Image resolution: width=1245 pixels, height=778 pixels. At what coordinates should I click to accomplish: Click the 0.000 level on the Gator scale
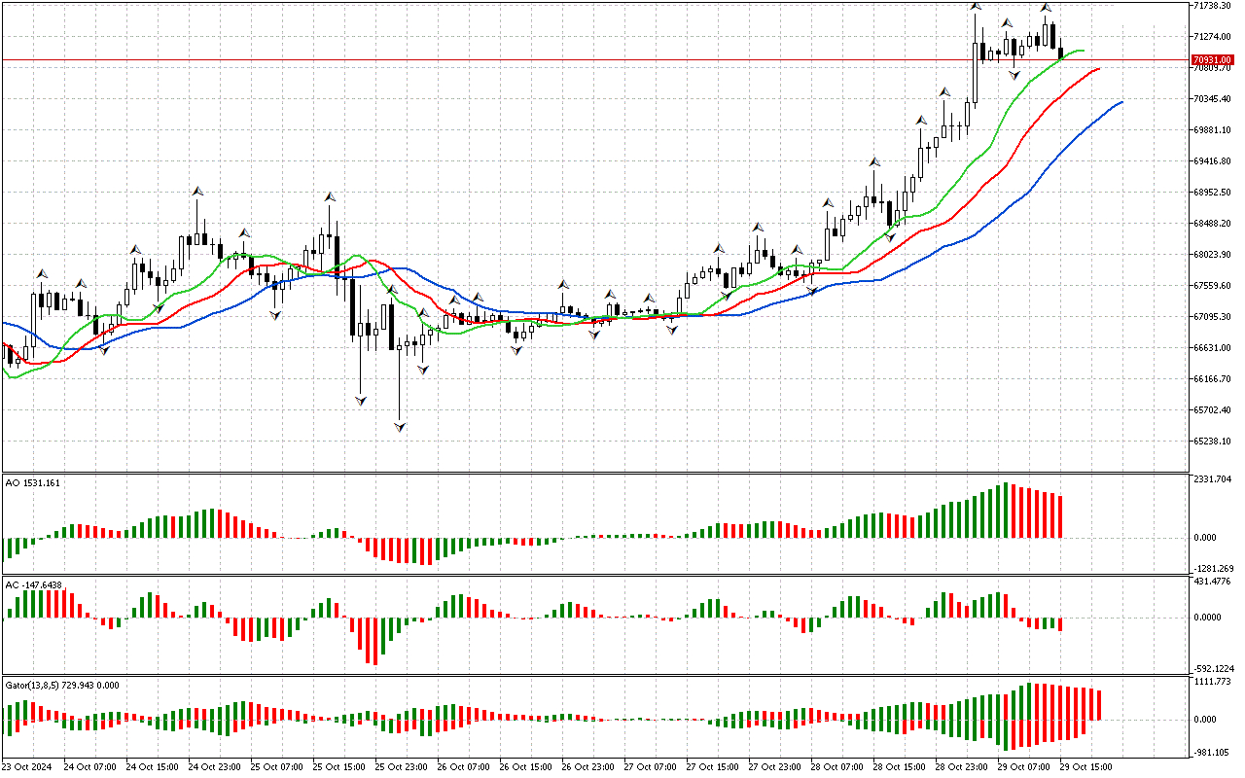coord(1206,720)
